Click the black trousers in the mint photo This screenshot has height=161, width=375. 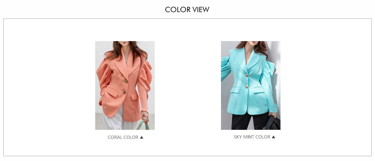tap(249, 122)
